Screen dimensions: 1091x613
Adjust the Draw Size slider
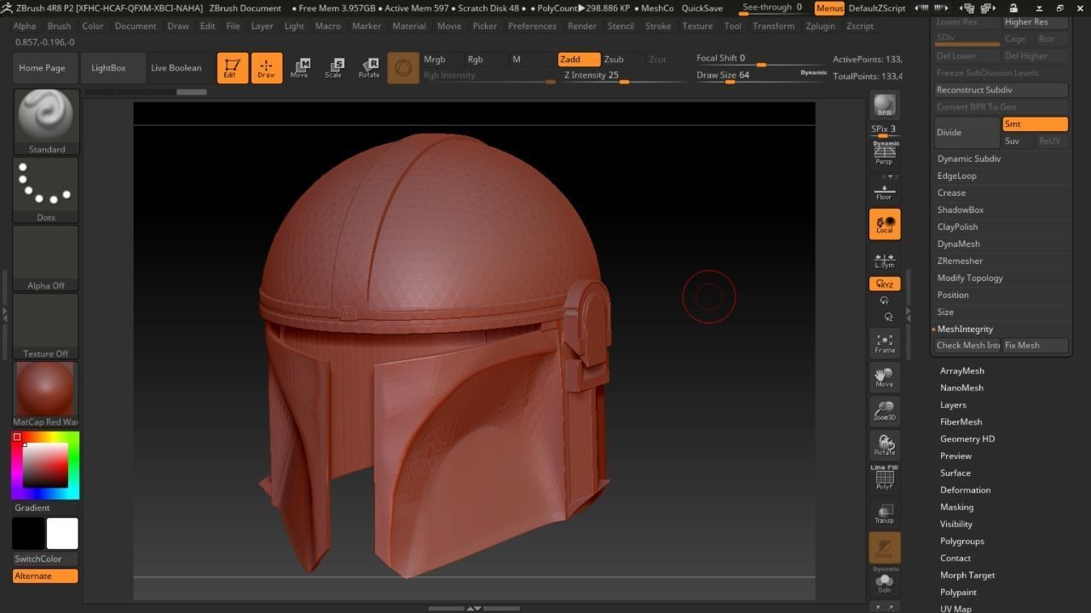[x=762, y=76]
